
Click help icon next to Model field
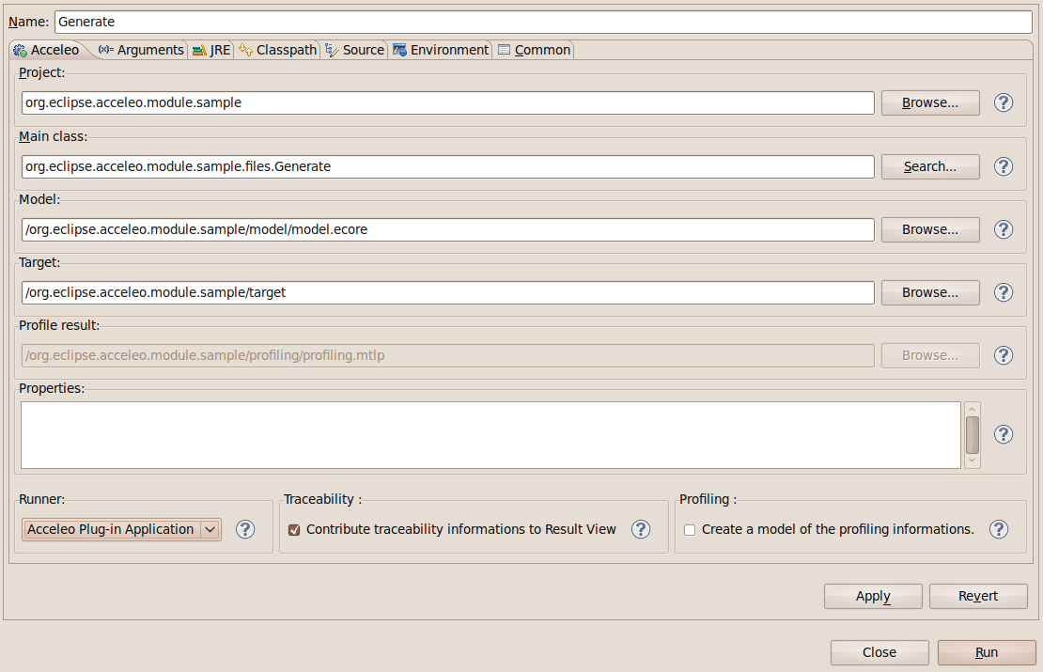[x=1003, y=229]
